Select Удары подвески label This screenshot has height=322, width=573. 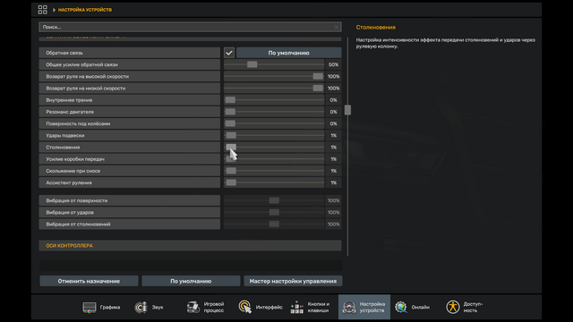65,135
